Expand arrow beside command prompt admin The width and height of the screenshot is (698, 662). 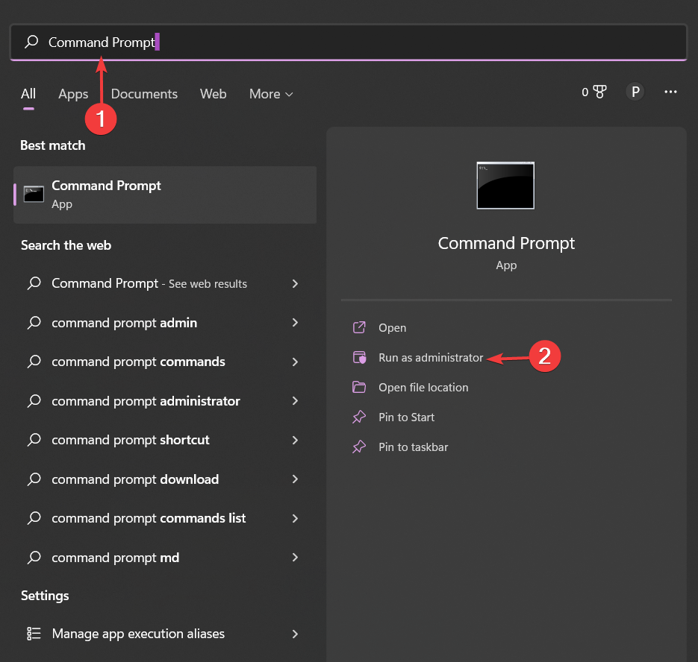click(296, 323)
